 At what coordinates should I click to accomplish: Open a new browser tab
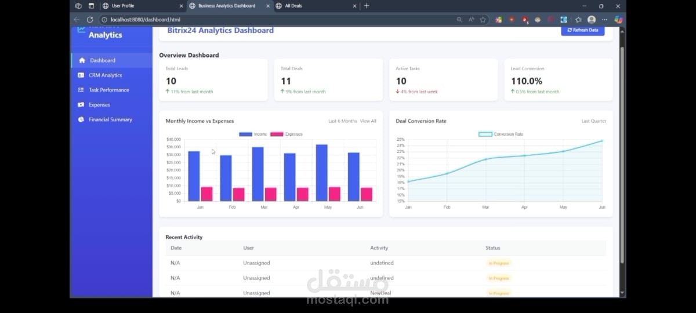click(x=367, y=6)
